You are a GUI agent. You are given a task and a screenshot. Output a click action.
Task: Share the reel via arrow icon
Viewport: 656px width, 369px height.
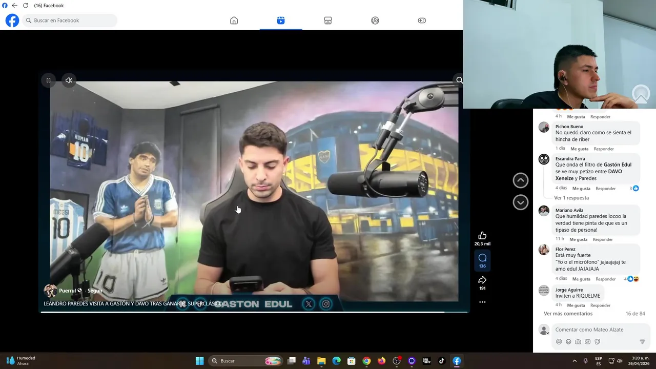pyautogui.click(x=482, y=280)
